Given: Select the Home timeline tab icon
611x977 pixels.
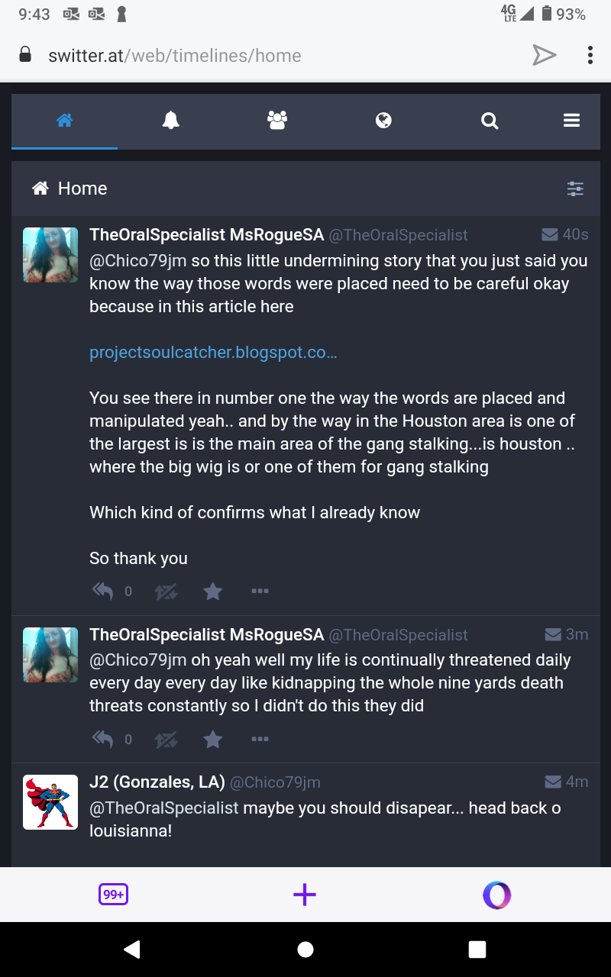Looking at the screenshot, I should [64, 121].
